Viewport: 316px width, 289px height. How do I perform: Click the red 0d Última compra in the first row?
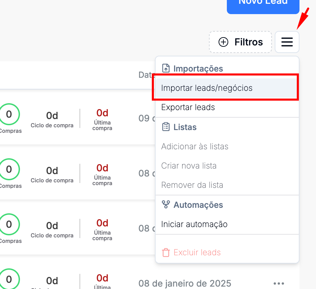(x=102, y=113)
